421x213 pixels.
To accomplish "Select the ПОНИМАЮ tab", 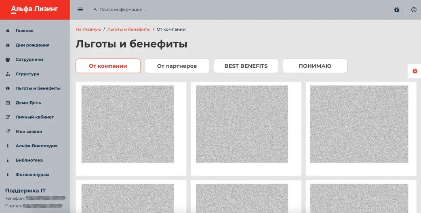I will pyautogui.click(x=315, y=66).
